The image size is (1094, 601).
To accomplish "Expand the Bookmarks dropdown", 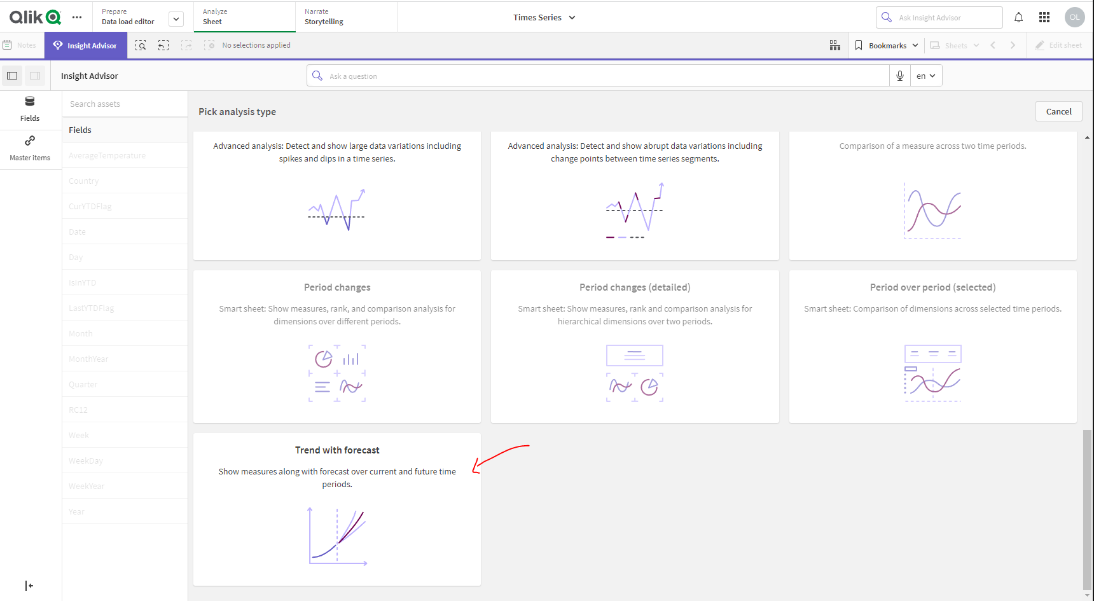I will (887, 45).
